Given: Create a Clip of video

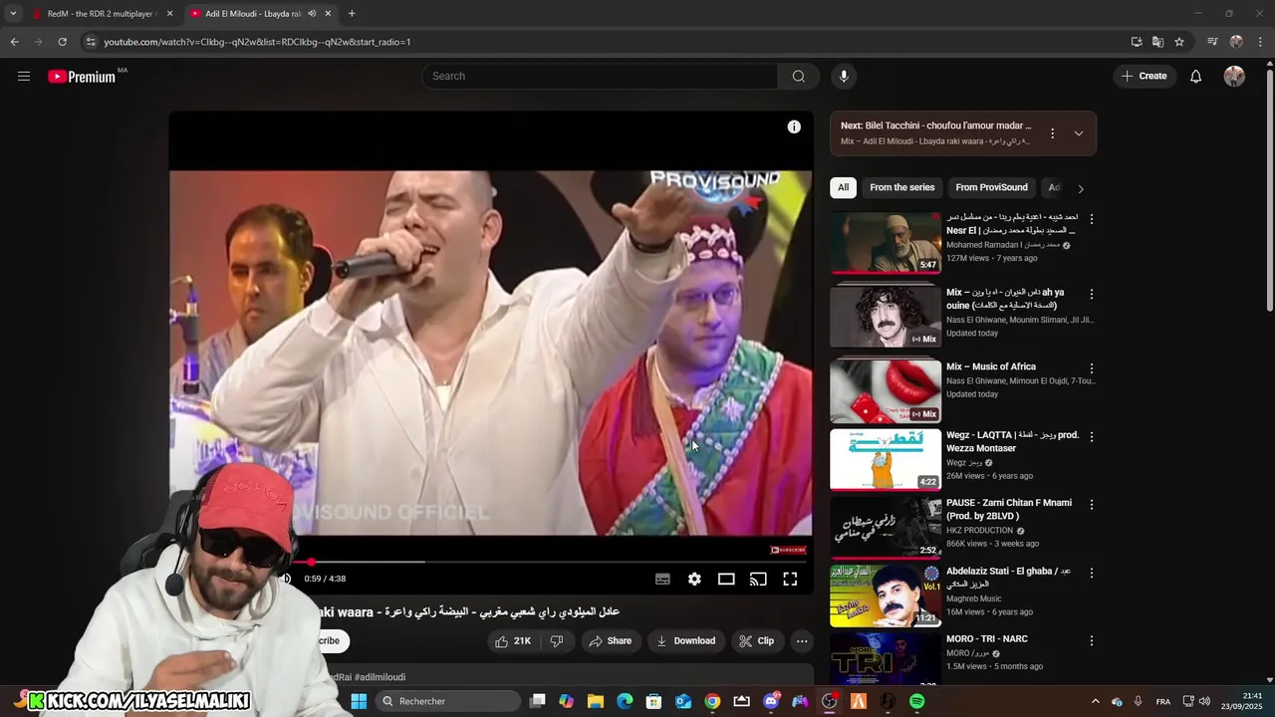Looking at the screenshot, I should pyautogui.click(x=756, y=641).
